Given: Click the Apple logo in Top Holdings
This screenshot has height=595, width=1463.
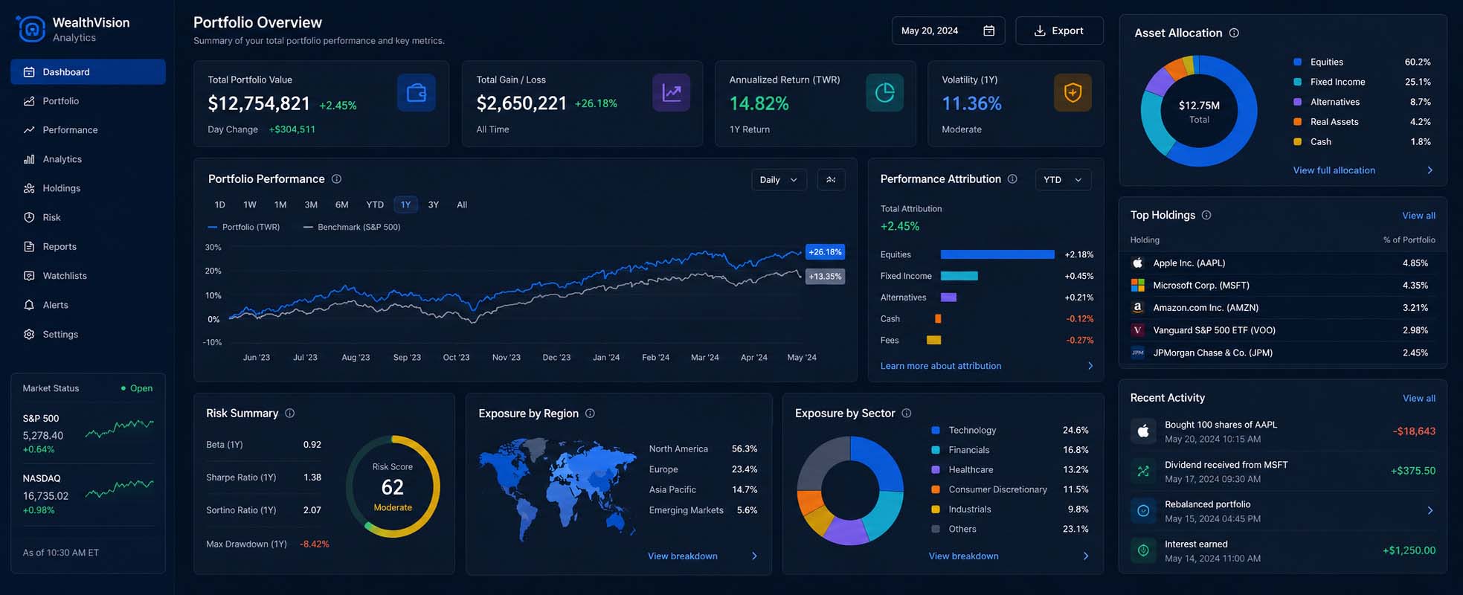Looking at the screenshot, I should pos(1137,263).
